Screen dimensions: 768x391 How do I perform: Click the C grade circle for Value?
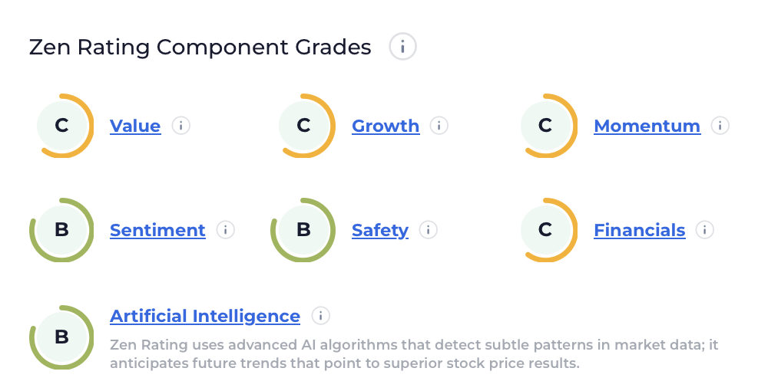click(62, 126)
